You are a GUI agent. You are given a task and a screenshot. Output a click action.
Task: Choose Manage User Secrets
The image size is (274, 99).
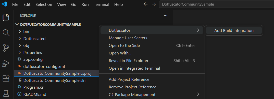152,38
